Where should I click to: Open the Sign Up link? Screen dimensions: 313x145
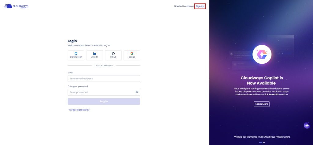[200, 6]
